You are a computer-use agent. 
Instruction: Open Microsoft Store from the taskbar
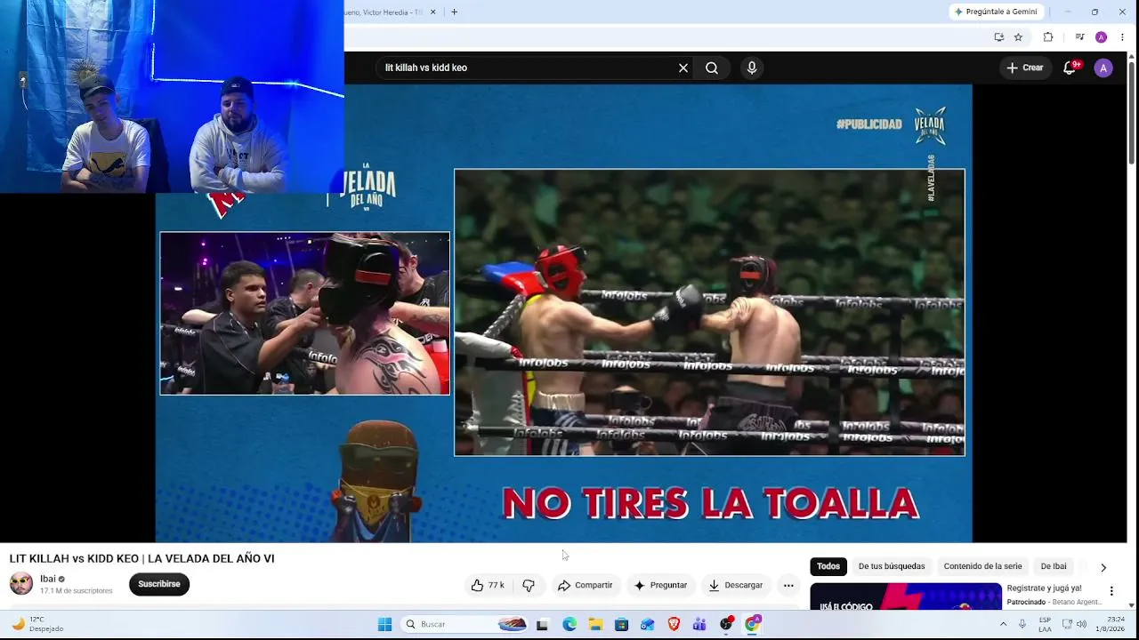(x=621, y=624)
